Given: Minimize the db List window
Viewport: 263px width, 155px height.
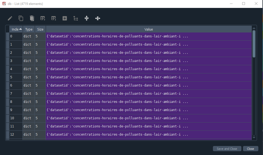Looking at the screenshot, I should 231,4.
